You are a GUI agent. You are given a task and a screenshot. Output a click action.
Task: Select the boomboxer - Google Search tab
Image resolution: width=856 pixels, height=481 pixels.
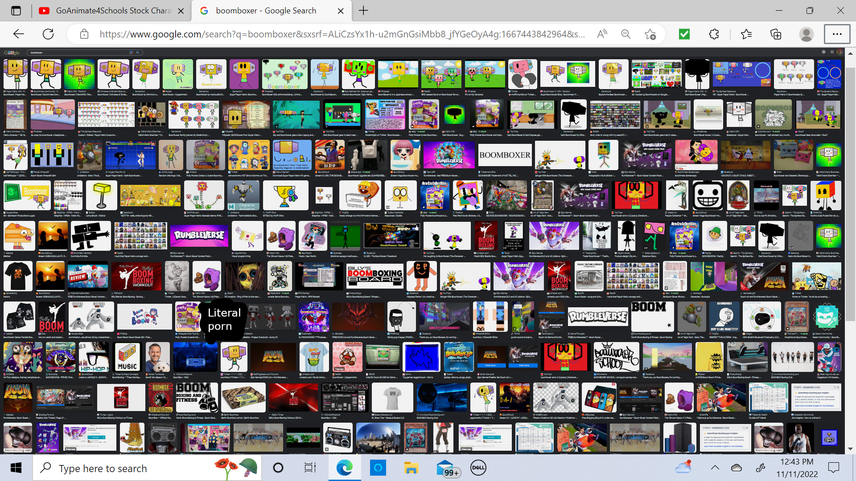(x=272, y=11)
